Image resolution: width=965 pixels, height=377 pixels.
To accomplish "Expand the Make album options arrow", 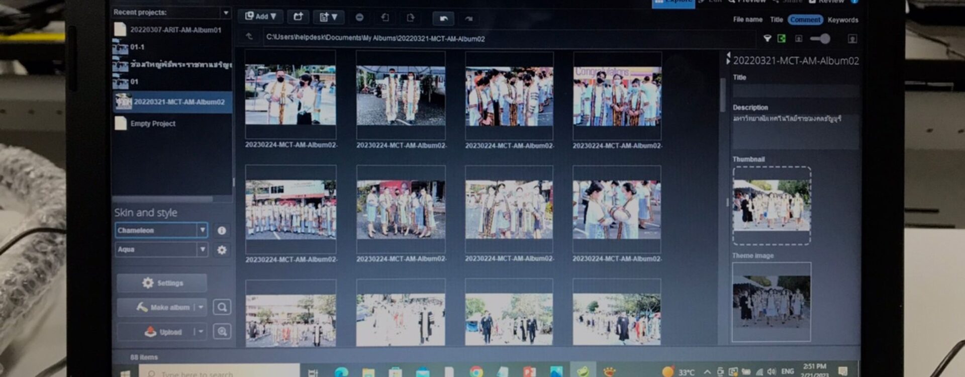I will [x=201, y=307].
